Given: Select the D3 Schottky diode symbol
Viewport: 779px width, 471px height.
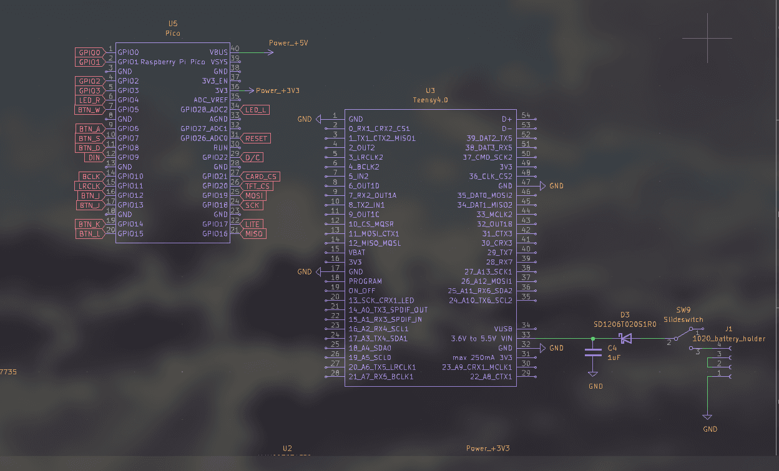Looking at the screenshot, I should (625, 339).
